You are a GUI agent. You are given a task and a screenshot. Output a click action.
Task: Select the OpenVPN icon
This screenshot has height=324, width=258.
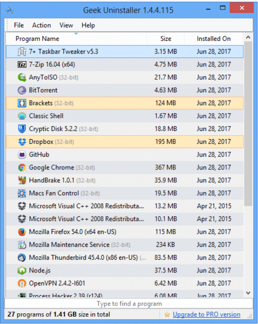(22, 284)
